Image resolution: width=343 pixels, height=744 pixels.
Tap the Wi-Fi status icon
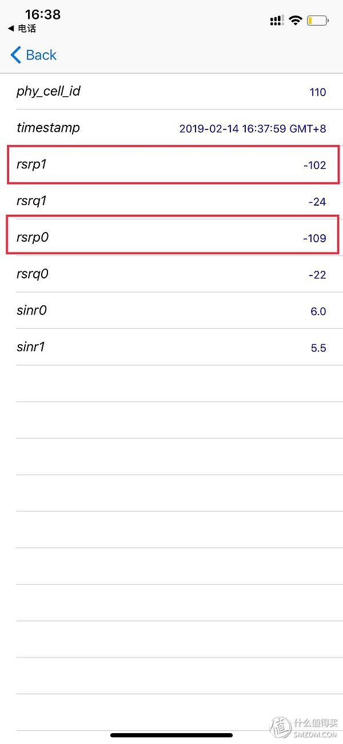296,19
